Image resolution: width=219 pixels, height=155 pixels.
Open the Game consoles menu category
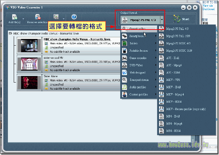coord(139,58)
